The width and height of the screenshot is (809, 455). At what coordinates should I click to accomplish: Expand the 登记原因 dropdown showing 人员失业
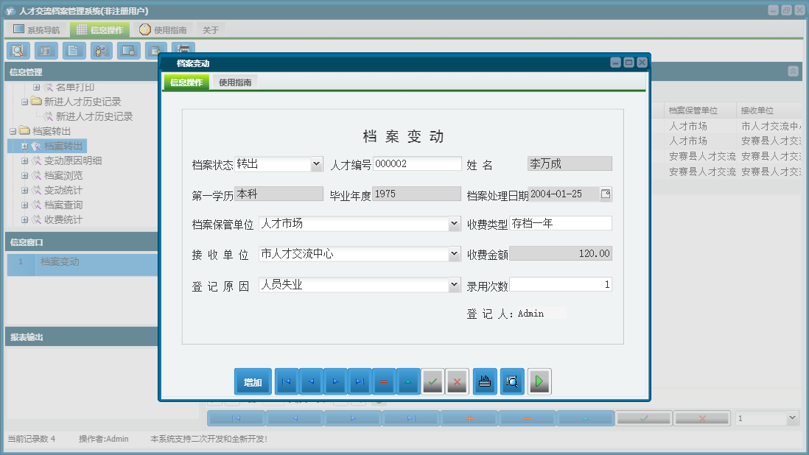[x=456, y=284]
